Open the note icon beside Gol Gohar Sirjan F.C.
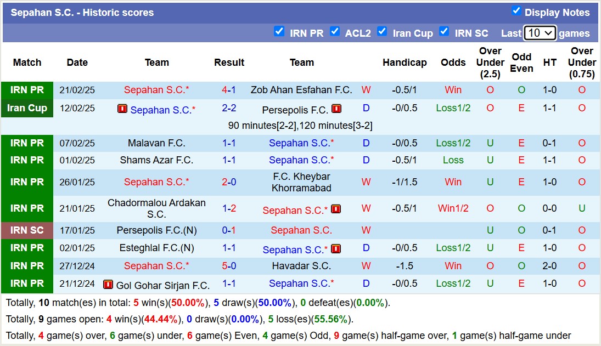The width and height of the screenshot is (601, 346). (x=108, y=284)
